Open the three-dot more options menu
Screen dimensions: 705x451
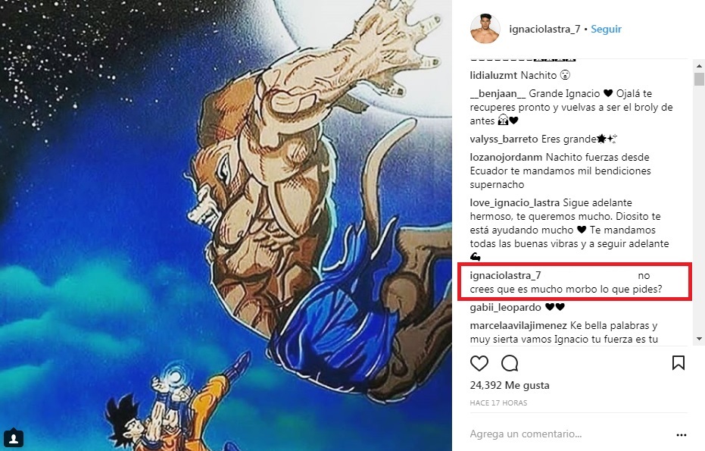682,435
